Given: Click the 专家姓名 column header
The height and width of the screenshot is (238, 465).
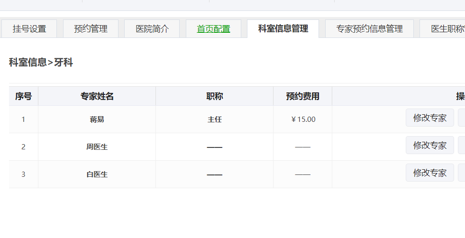Looking at the screenshot, I should [97, 96].
